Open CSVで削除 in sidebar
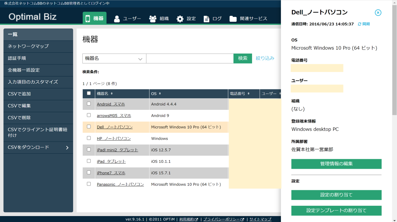The height and width of the screenshot is (222, 397). point(38,118)
